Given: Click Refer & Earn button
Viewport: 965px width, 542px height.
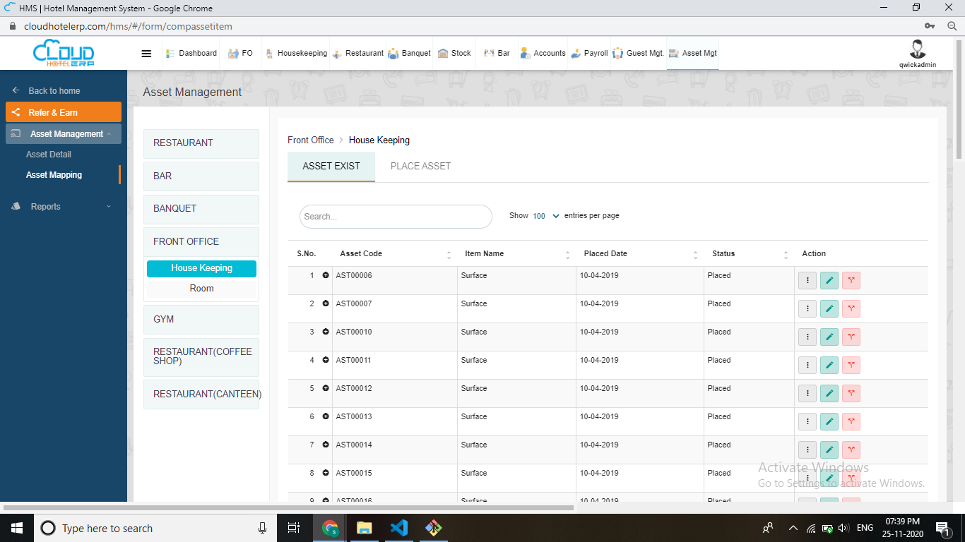Looking at the screenshot, I should click(x=64, y=112).
